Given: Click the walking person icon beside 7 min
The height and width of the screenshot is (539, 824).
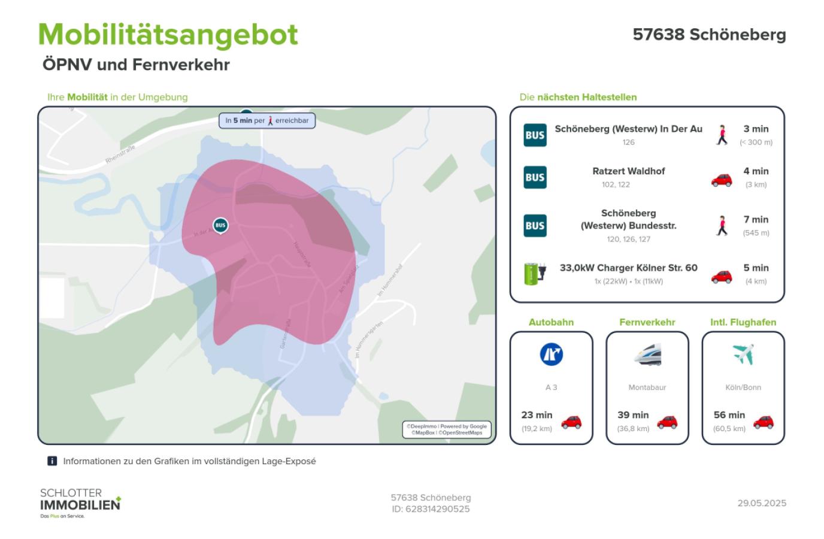Looking at the screenshot, I should (x=722, y=226).
